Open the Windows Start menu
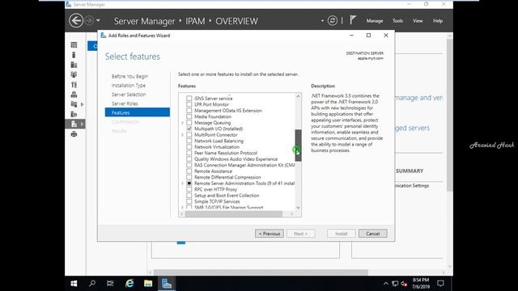The height and width of the screenshot is (291, 518). coord(74,284)
